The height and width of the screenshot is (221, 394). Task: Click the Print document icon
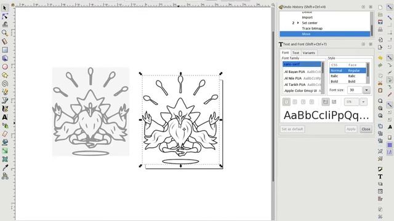click(380, 29)
